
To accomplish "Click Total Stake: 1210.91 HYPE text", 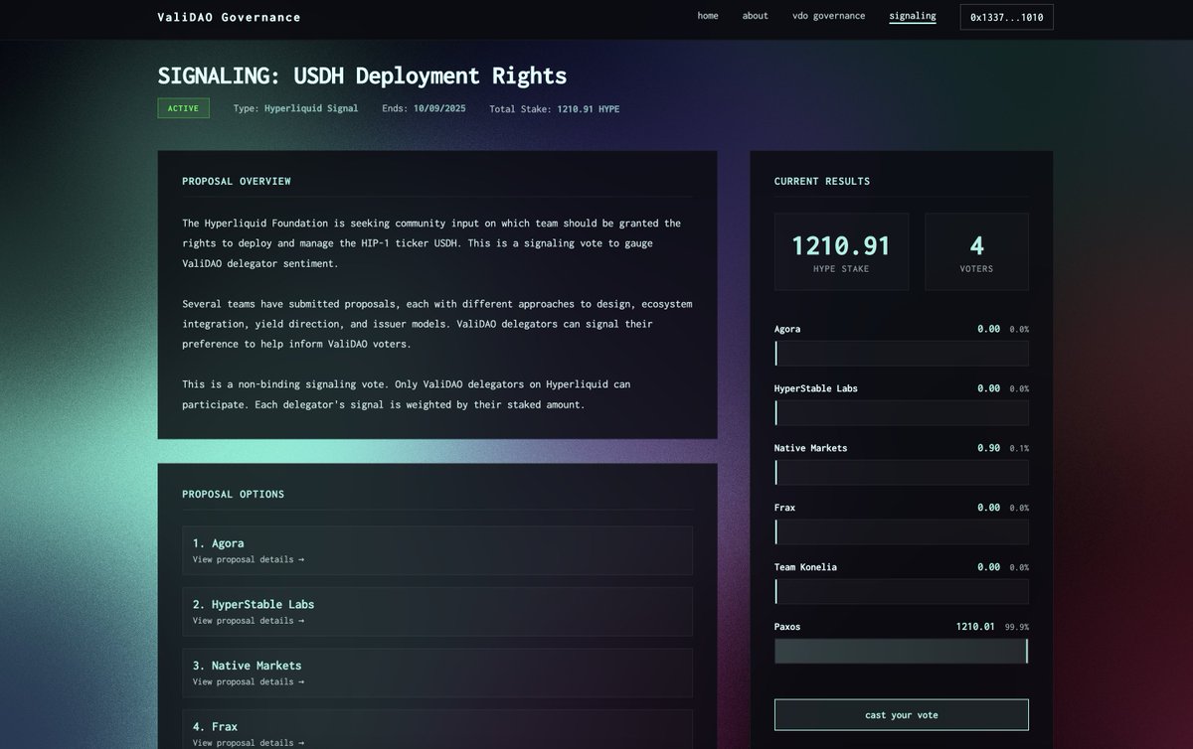I will point(554,108).
